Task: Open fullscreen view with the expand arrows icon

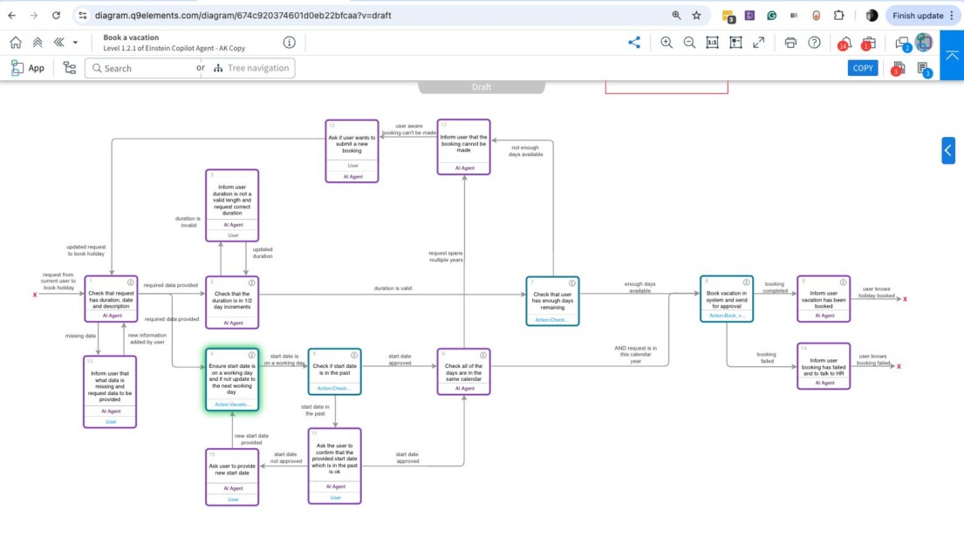Action: (759, 43)
